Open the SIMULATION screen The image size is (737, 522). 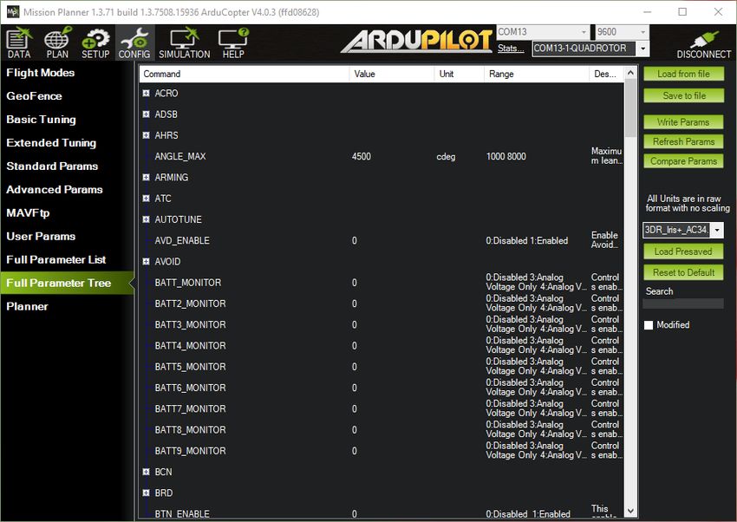pos(184,43)
